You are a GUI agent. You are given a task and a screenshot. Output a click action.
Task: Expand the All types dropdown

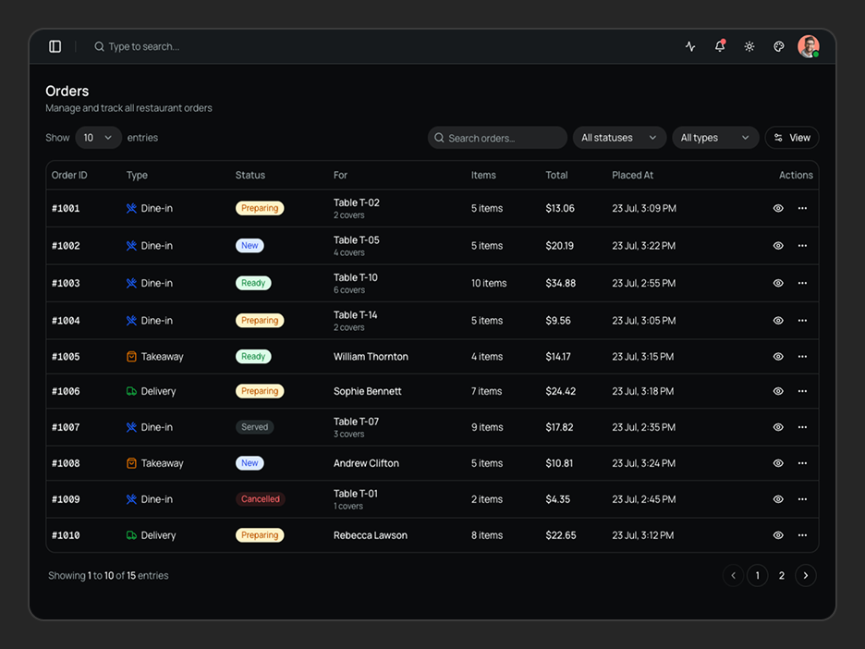click(x=715, y=138)
